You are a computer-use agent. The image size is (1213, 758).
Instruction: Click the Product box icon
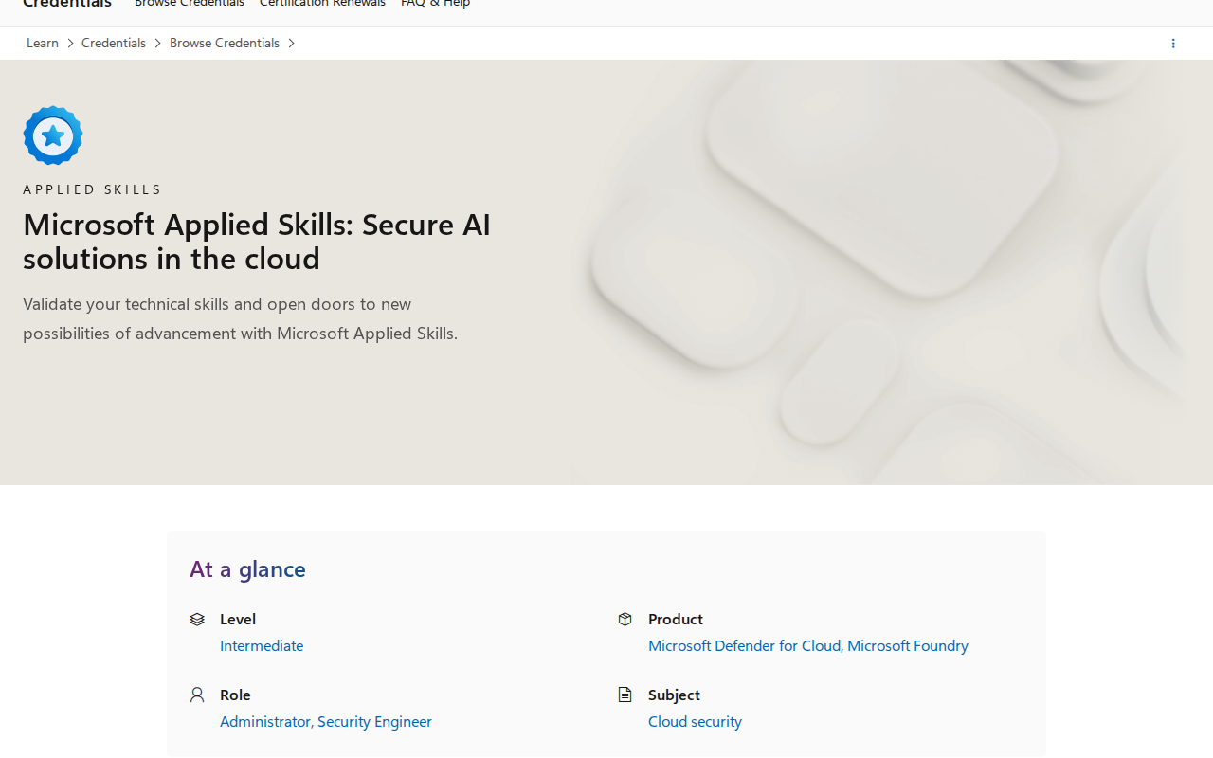pyautogui.click(x=625, y=619)
